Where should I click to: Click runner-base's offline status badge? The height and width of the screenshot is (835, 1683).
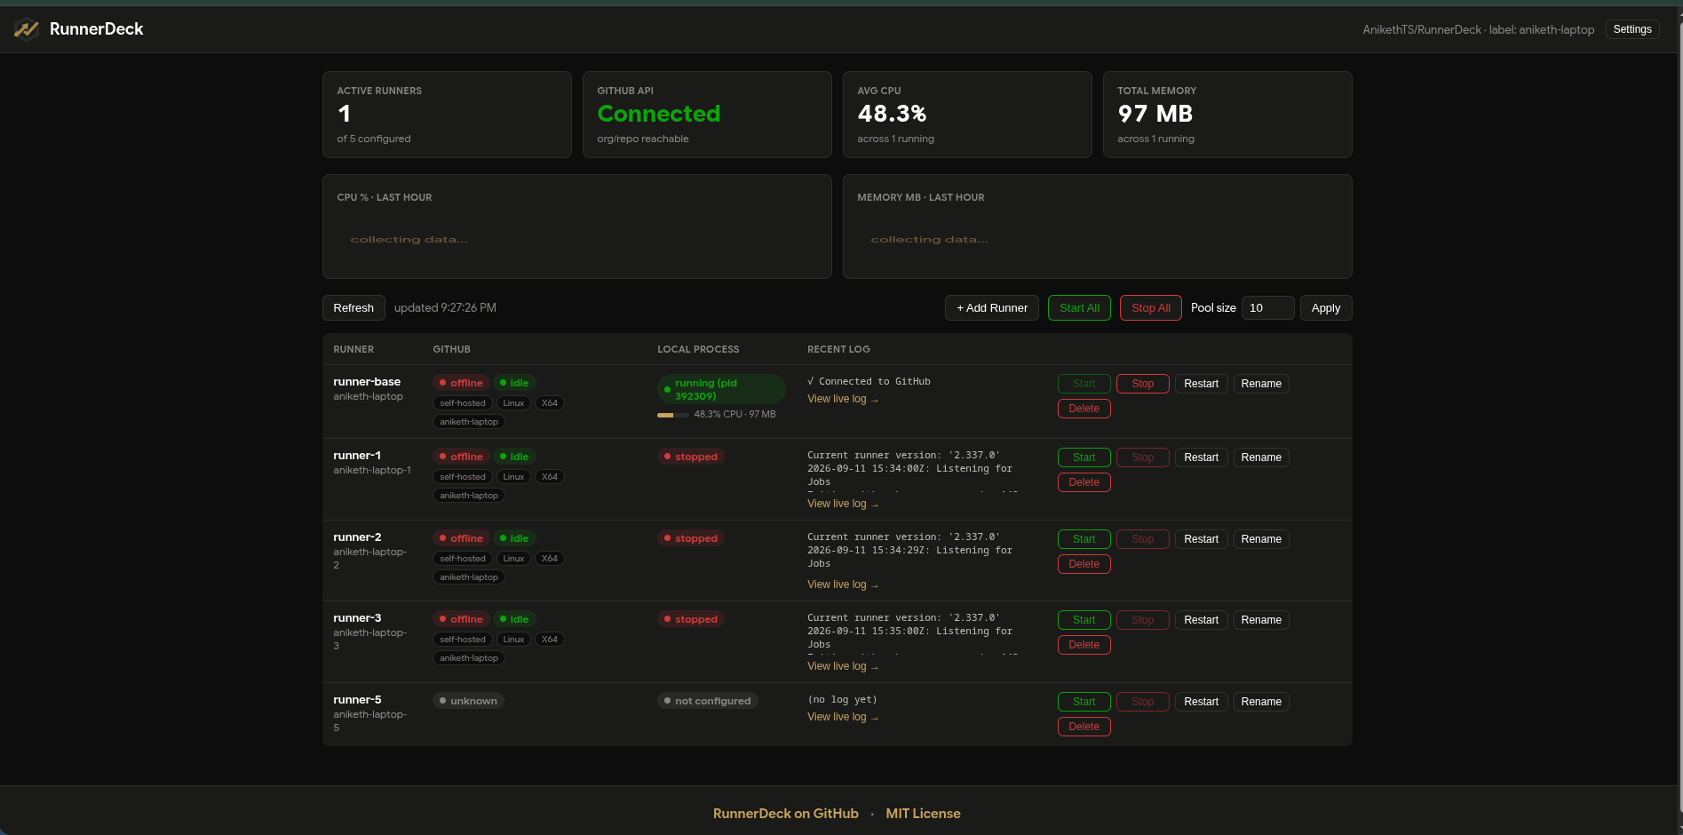[x=461, y=383]
